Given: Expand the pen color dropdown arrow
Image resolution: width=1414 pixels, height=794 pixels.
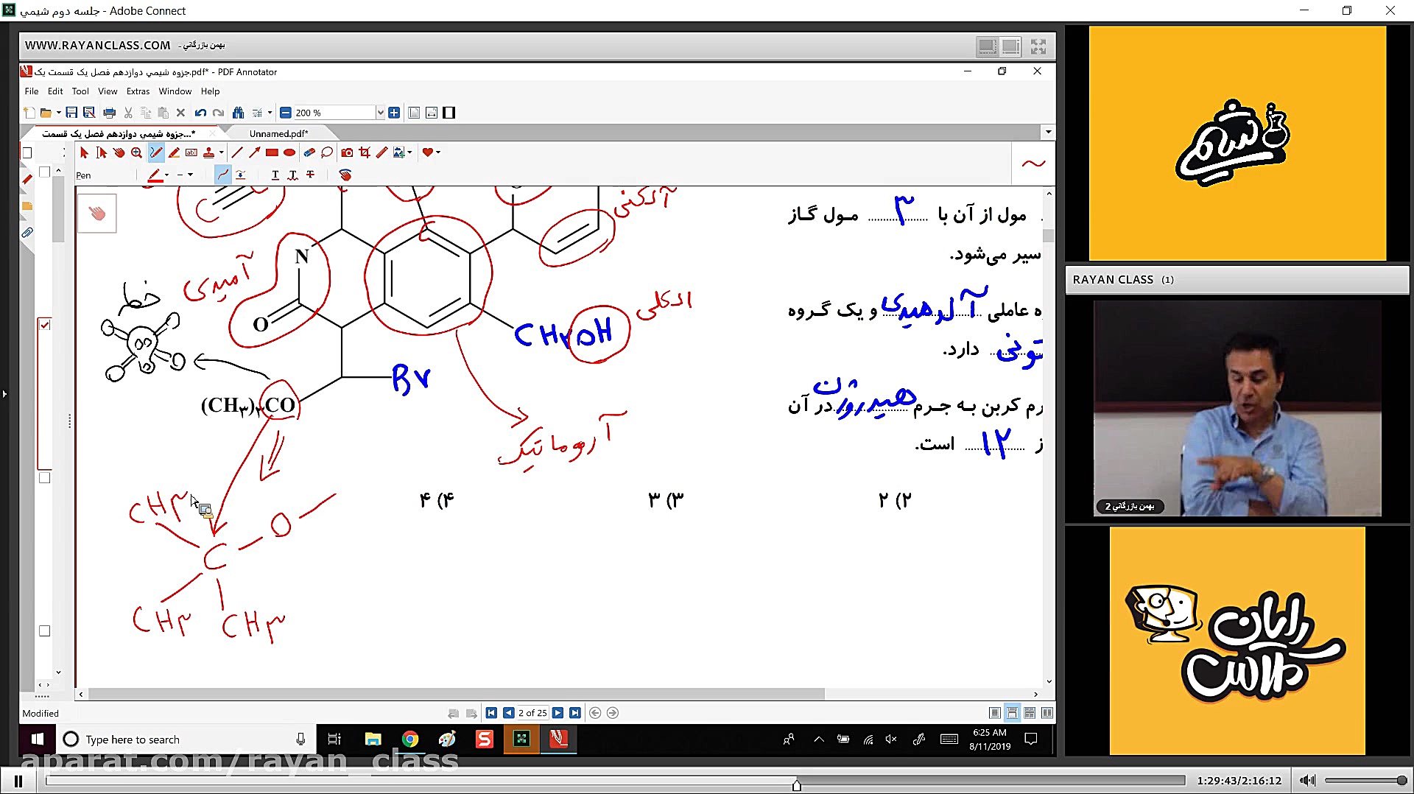Looking at the screenshot, I should pyautogui.click(x=166, y=175).
